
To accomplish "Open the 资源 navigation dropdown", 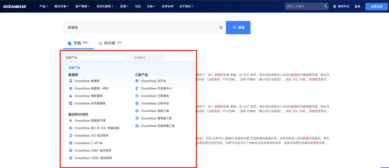I will [124, 6].
